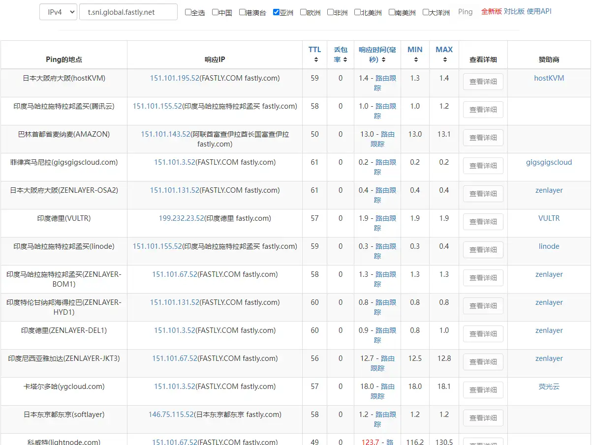Click 查看详细 for ZENLAYER-JKT3 row
This screenshot has width=592, height=445.
(x=483, y=362)
